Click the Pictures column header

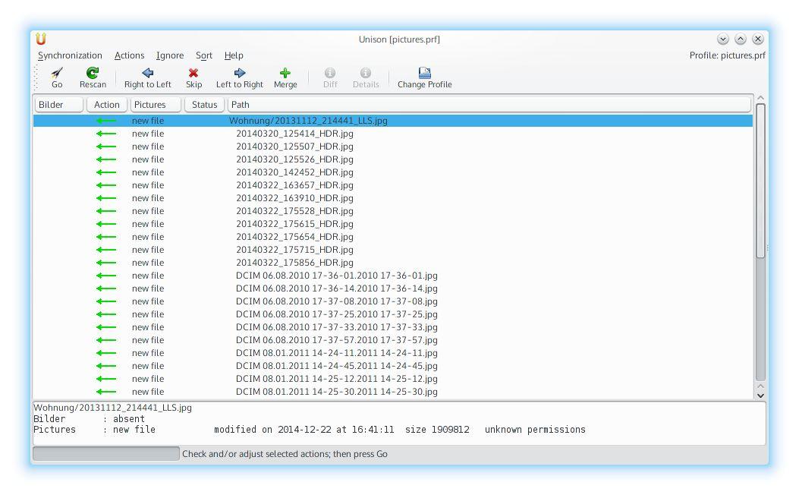(156, 105)
